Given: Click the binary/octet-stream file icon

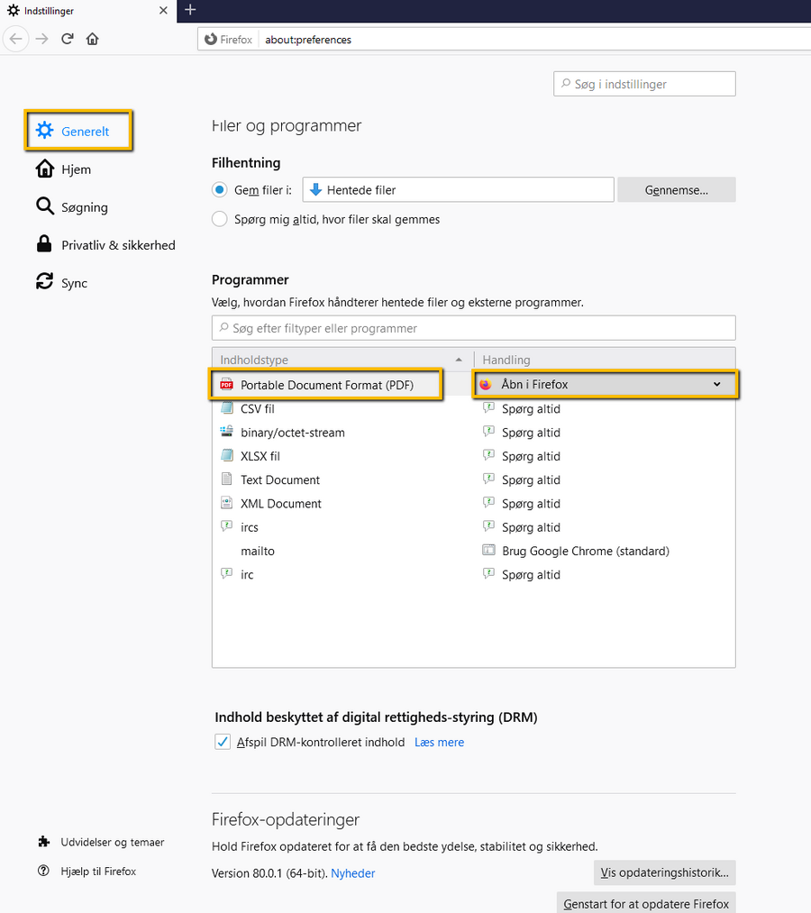Looking at the screenshot, I should tap(226, 432).
